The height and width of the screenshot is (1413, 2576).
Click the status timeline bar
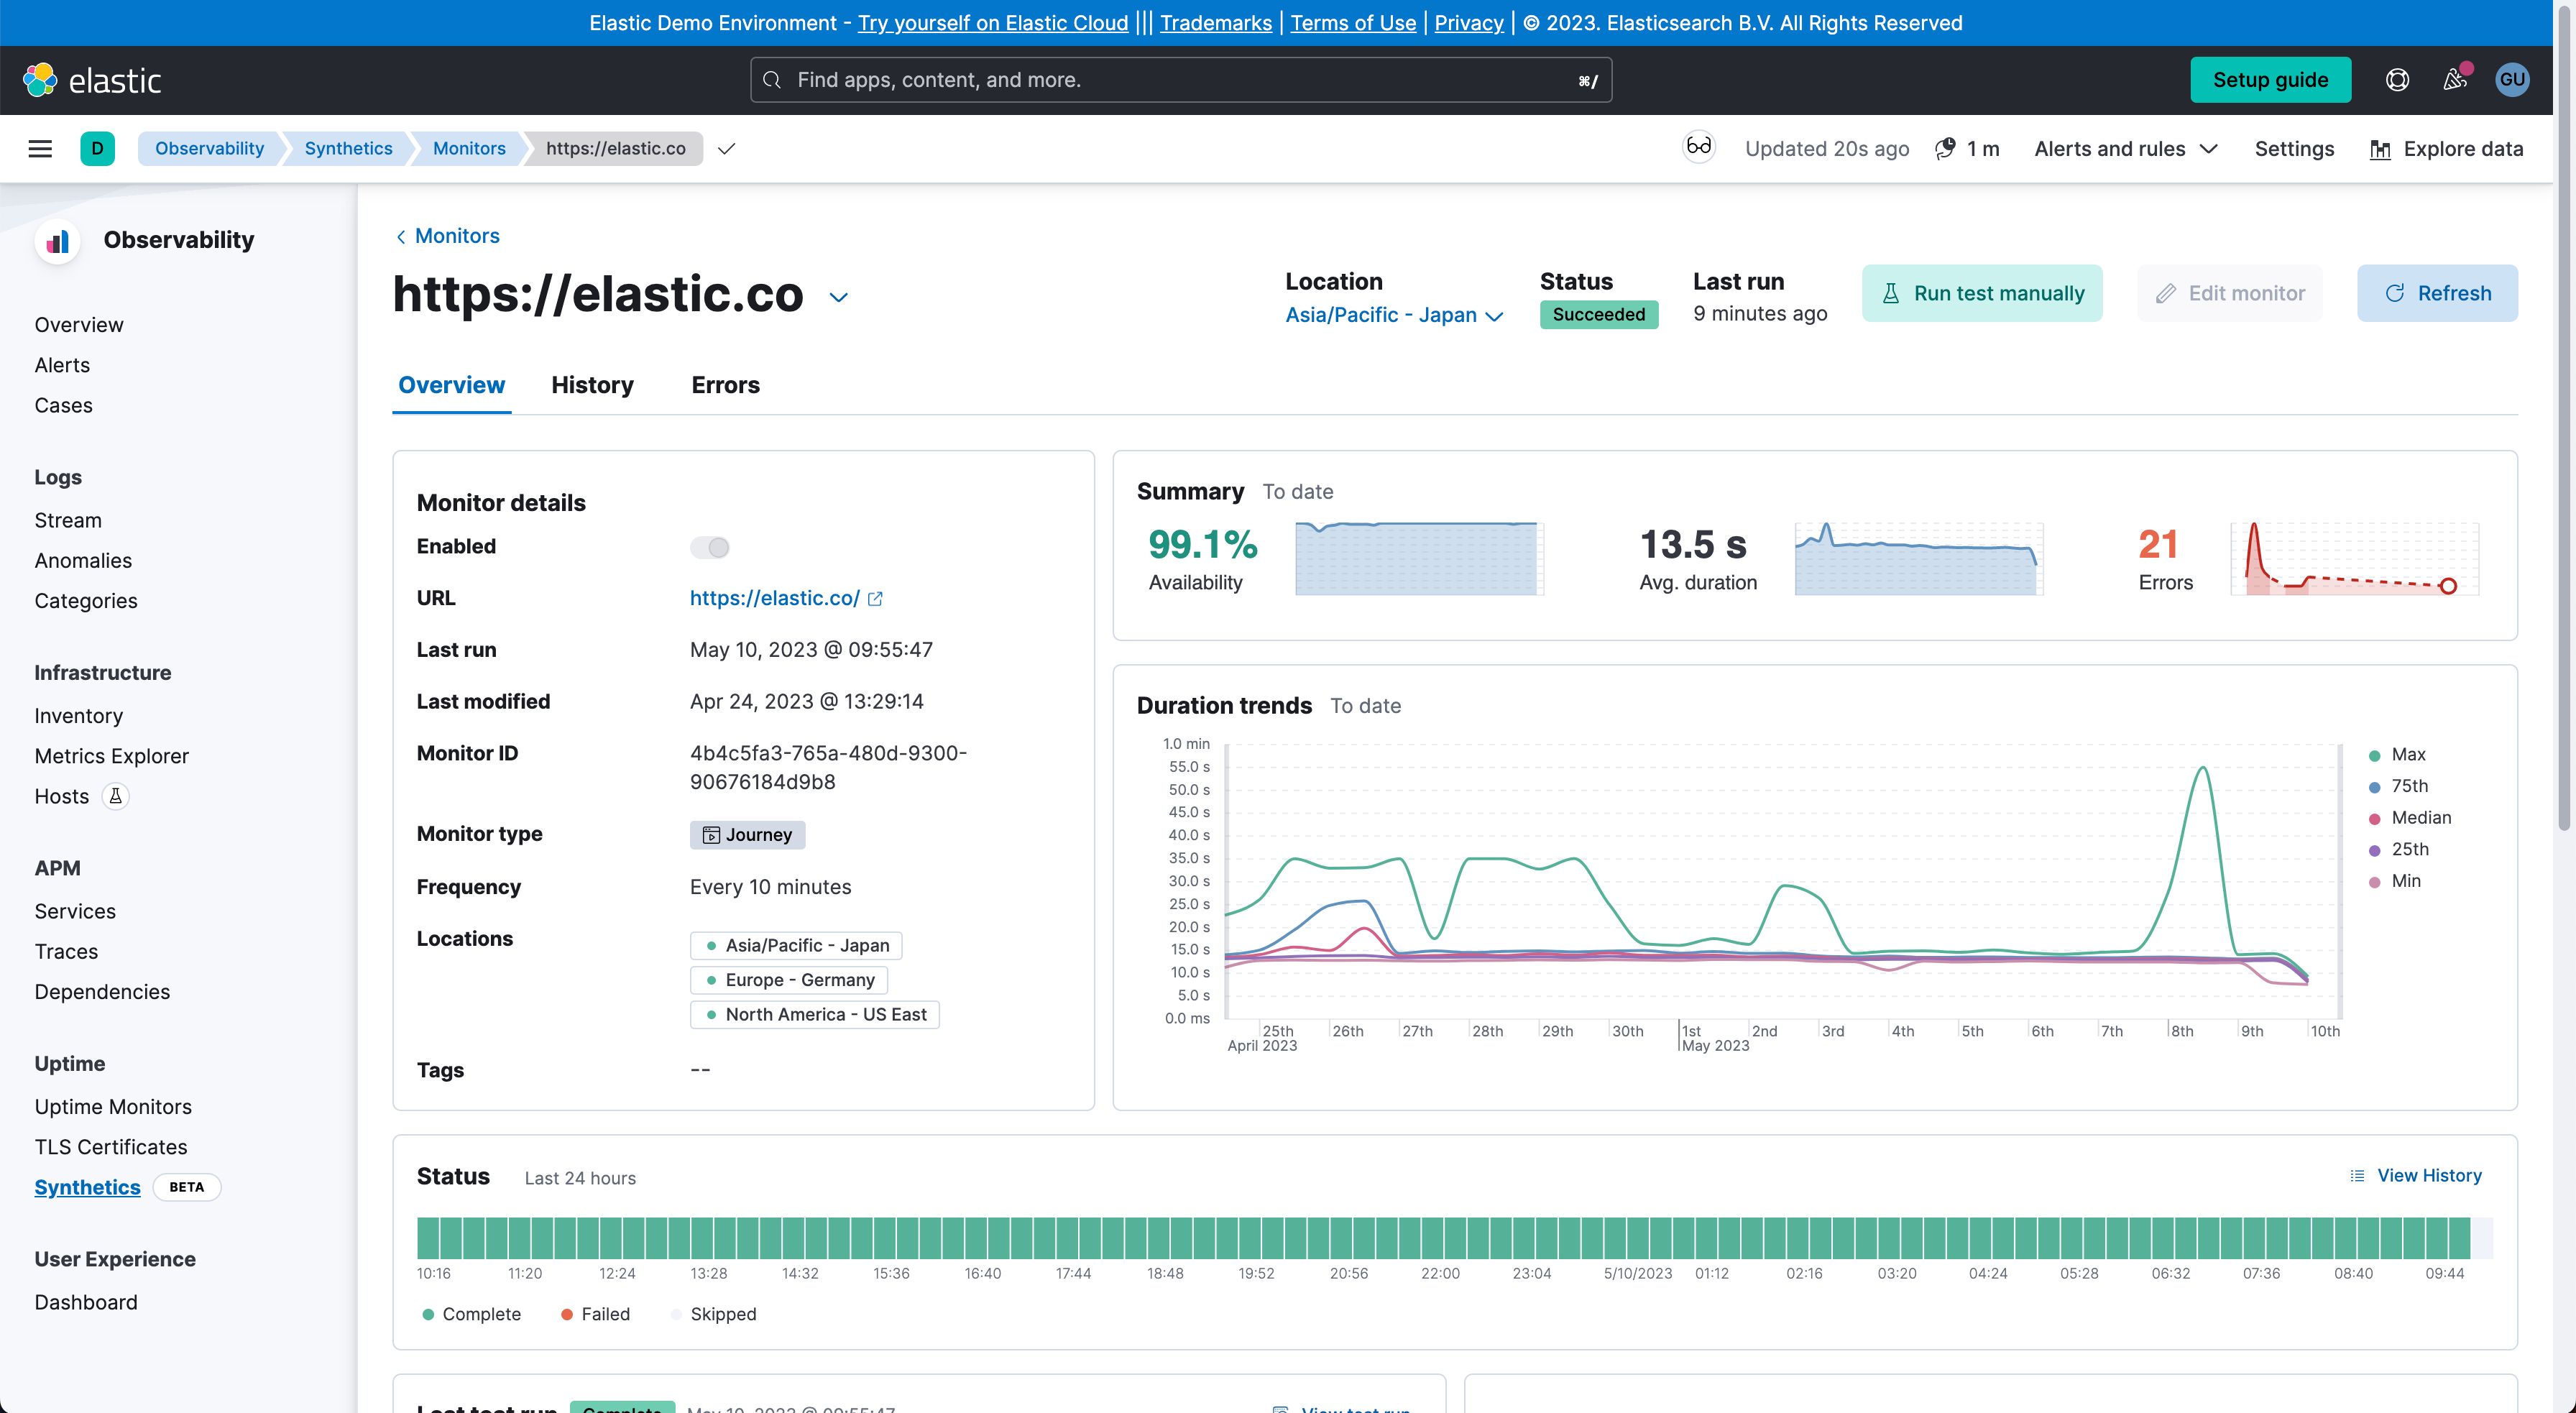point(1453,1238)
